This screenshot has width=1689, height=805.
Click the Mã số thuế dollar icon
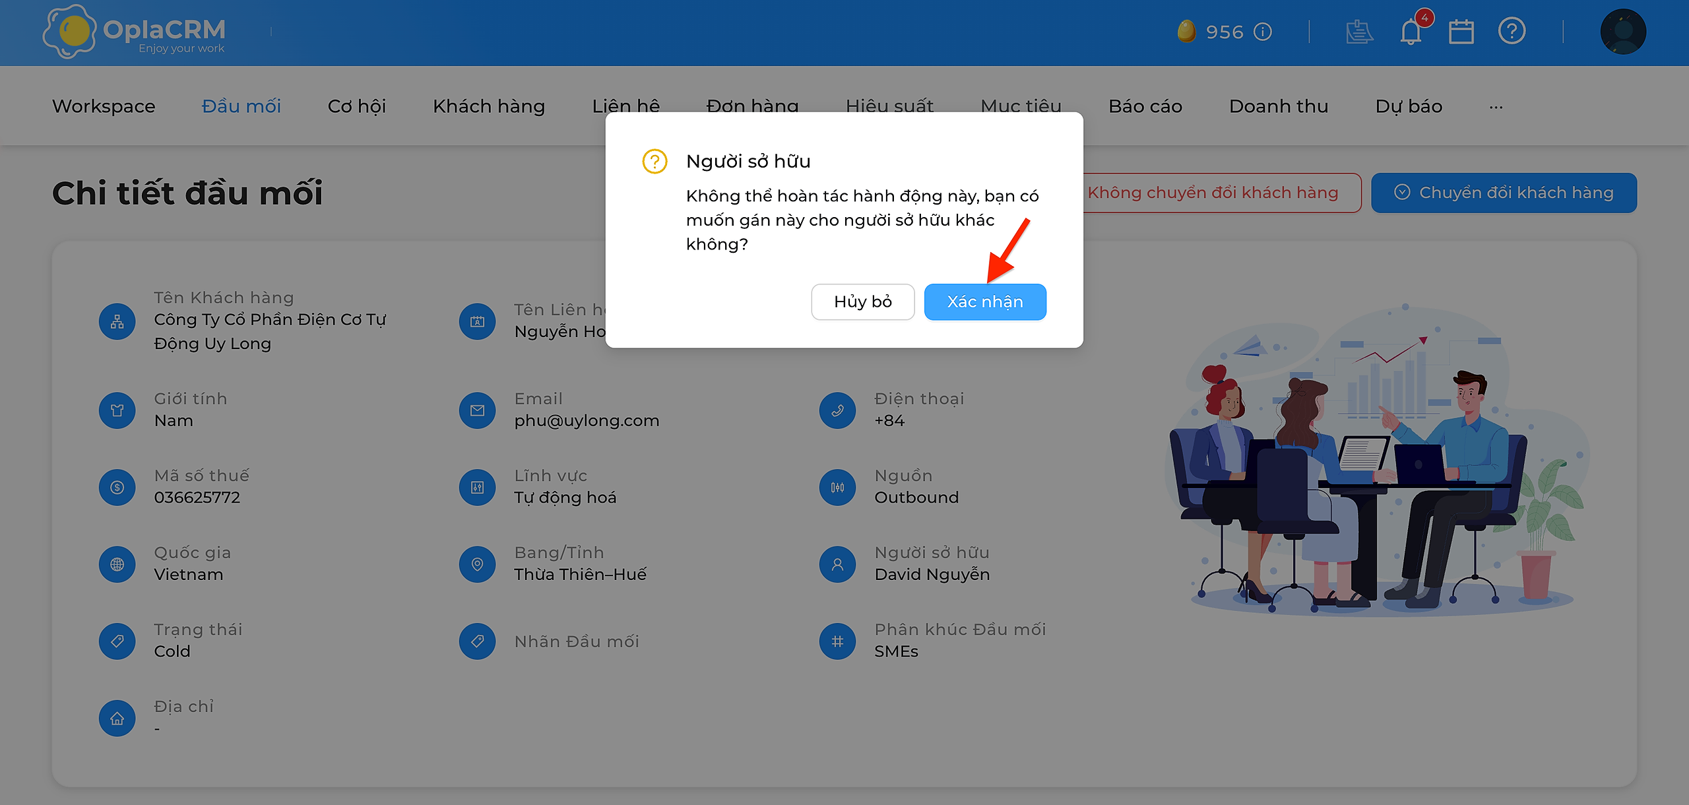(x=117, y=487)
